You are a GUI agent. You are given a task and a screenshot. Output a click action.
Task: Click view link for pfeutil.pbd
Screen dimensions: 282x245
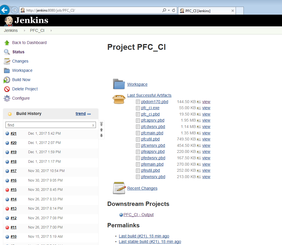(206, 170)
